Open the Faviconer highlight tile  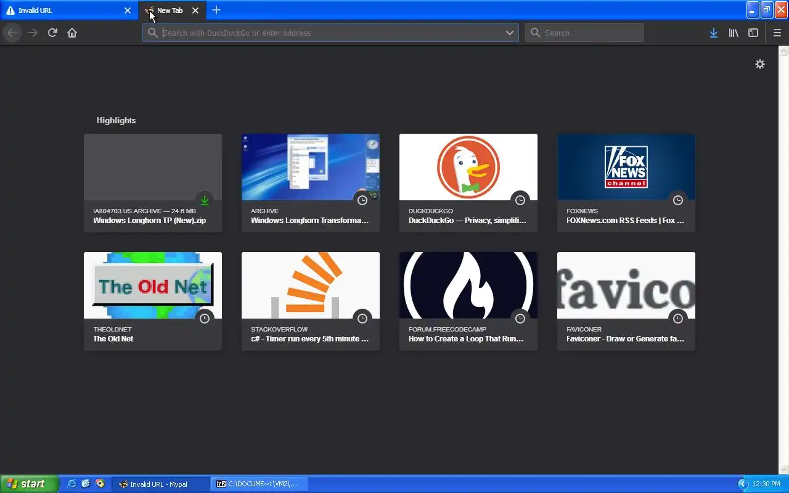click(x=626, y=301)
